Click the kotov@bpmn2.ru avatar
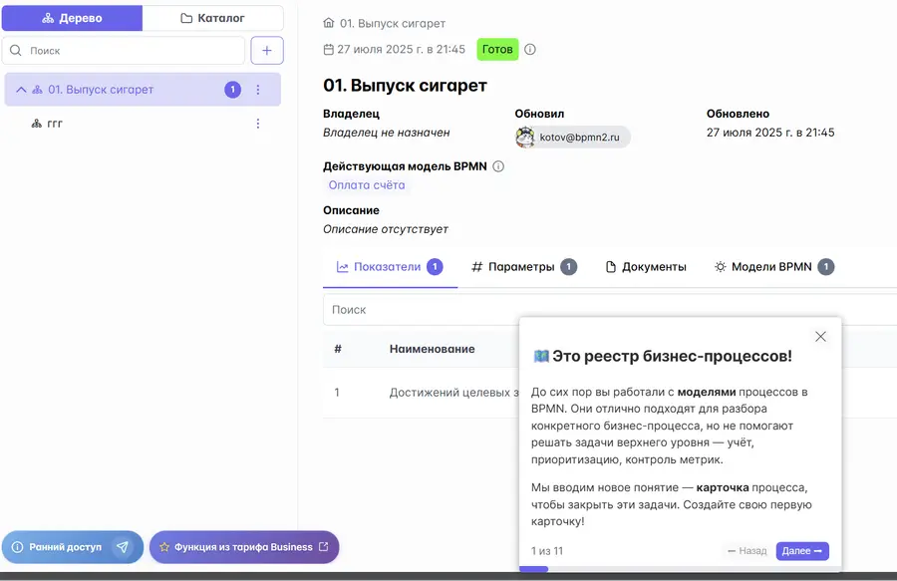This screenshot has width=897, height=581. [525, 138]
